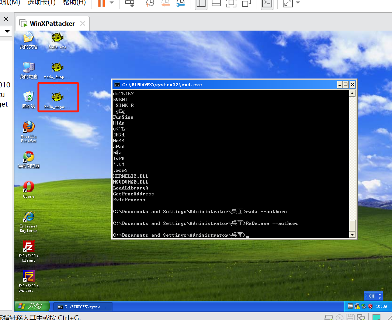392x320 pixels.
Task: Click the VMware pause virtual machine button
Action: [x=101, y=3]
